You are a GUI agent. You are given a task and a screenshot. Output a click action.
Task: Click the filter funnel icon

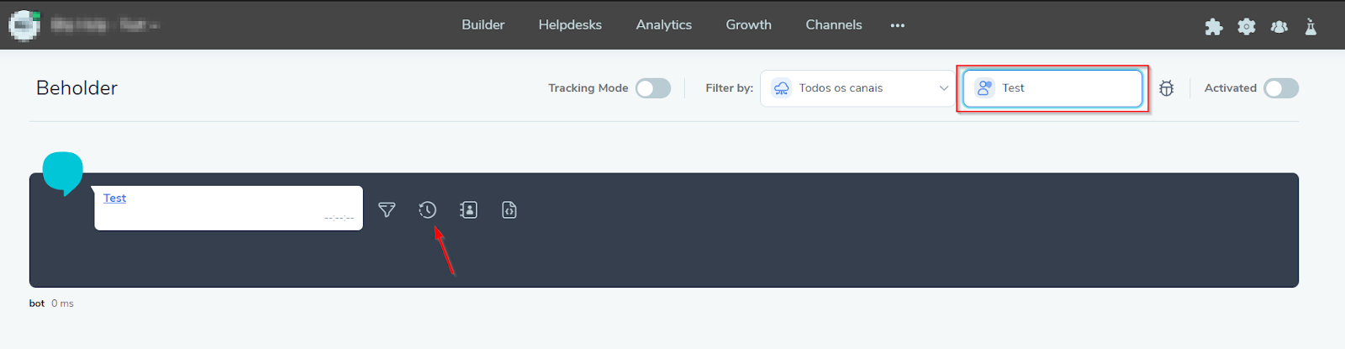click(x=387, y=210)
